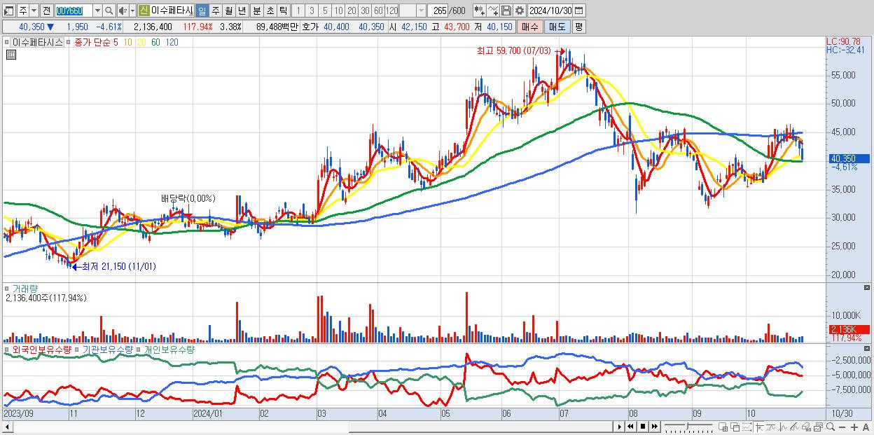The height and width of the screenshot is (435, 874).
Task: Choose the 3 interval button
Action: click(312, 11)
